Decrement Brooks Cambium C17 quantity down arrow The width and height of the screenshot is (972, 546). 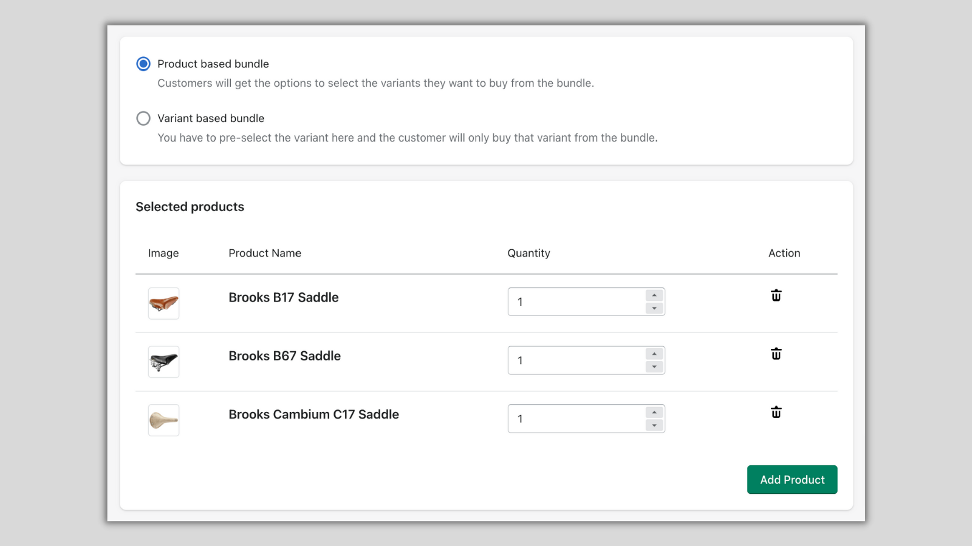[654, 425]
